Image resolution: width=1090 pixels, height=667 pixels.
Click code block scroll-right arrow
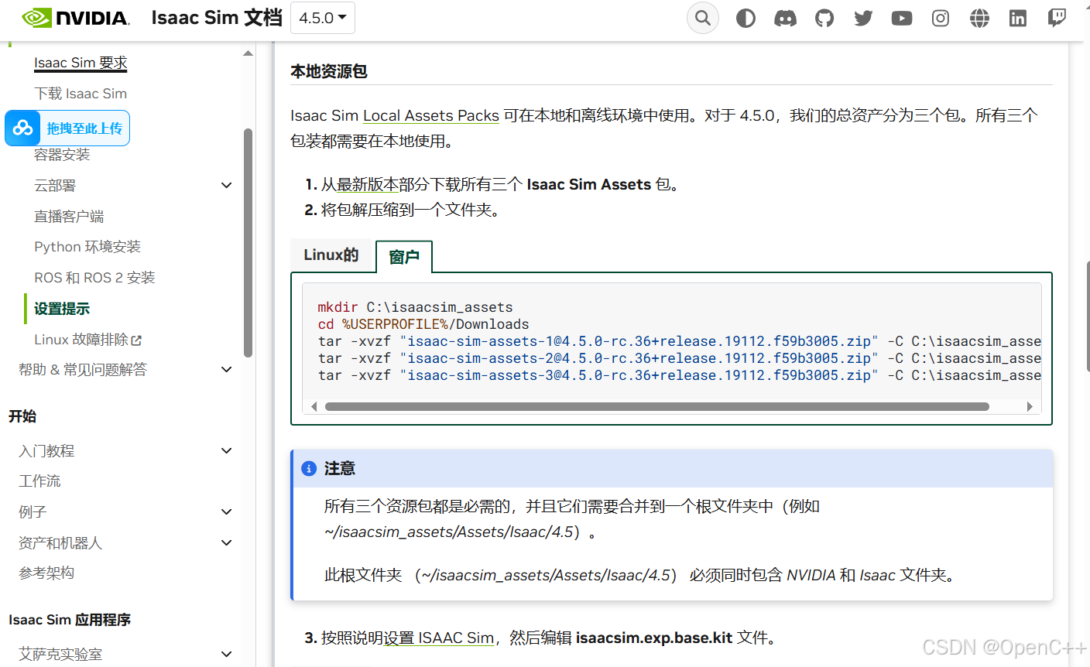click(1030, 407)
